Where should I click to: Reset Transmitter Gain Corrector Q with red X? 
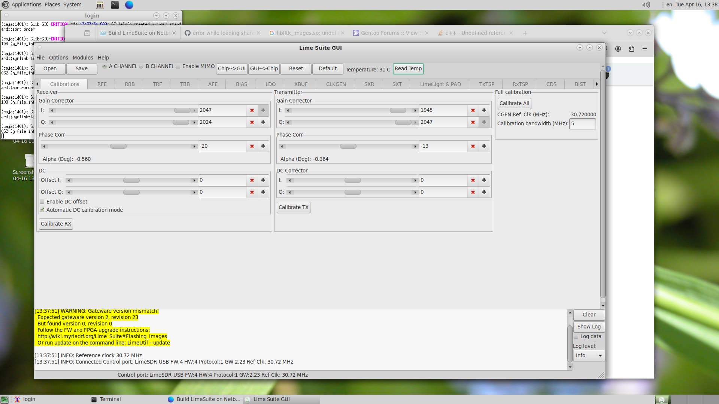coord(473,122)
